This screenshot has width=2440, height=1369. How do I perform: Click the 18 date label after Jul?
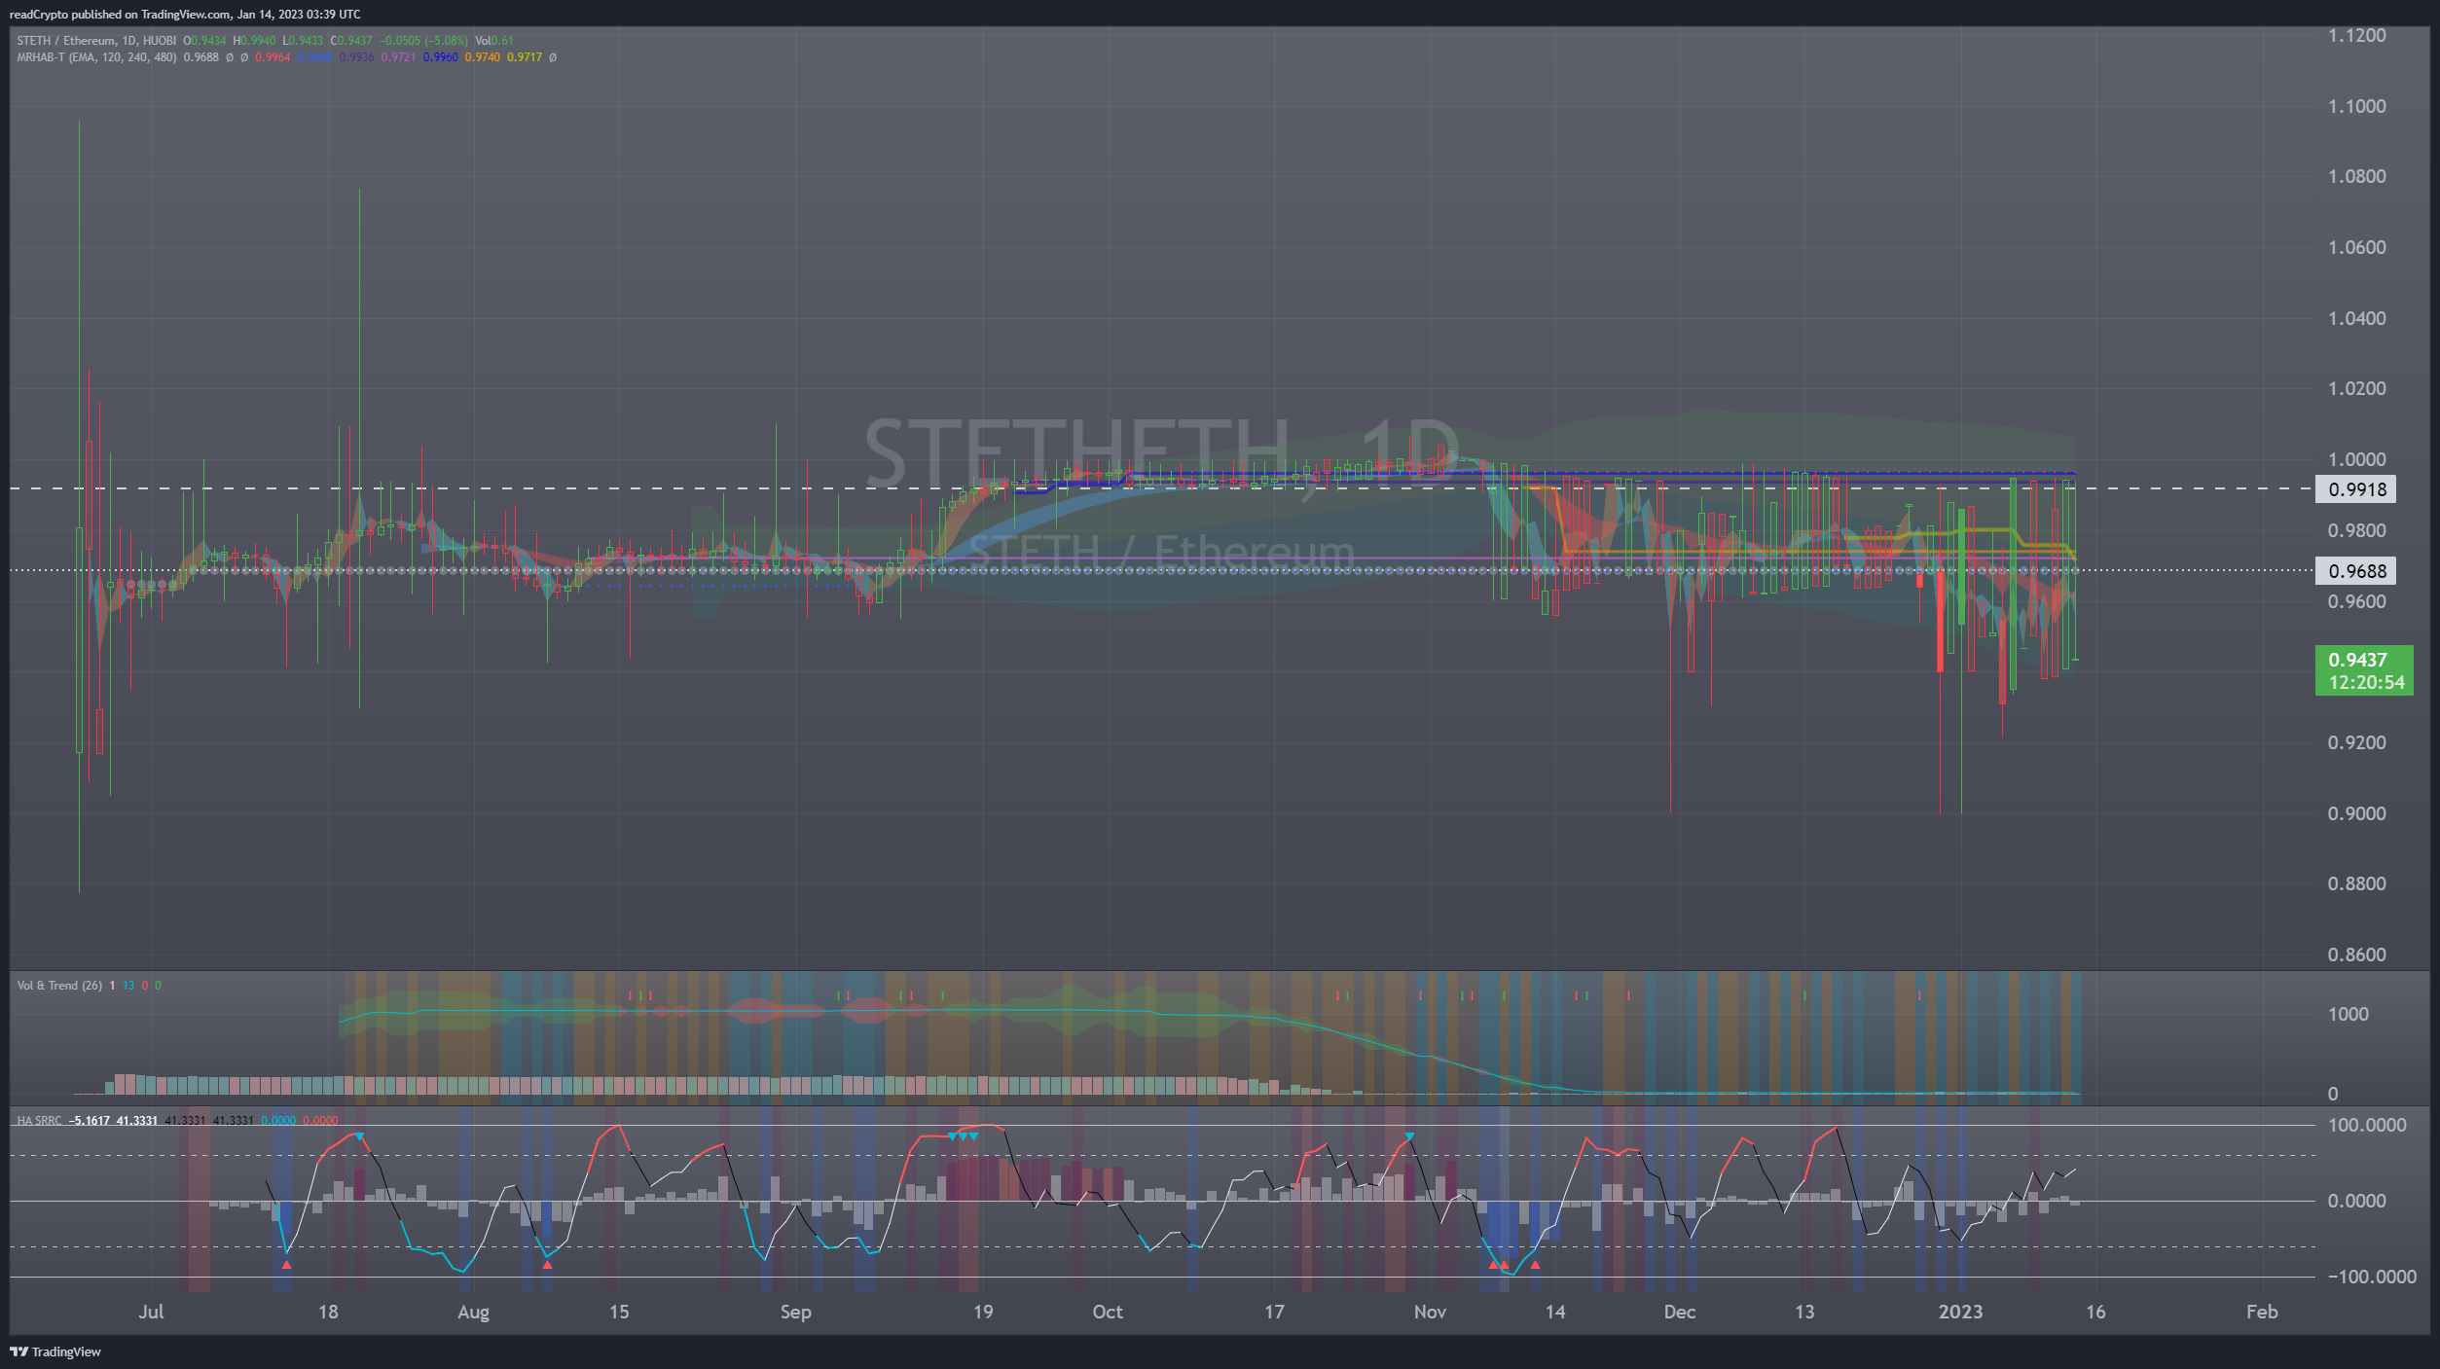pos(328,1312)
